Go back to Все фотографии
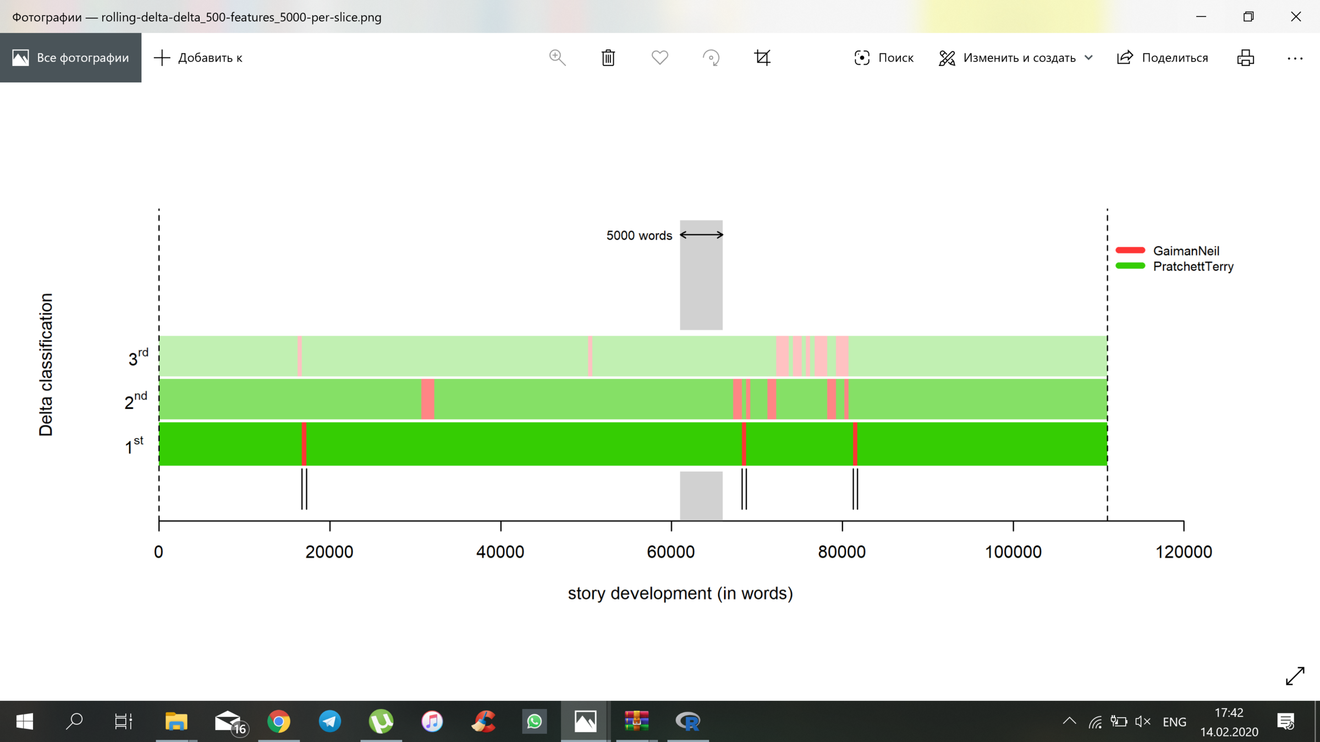The image size is (1320, 742). tap(70, 58)
